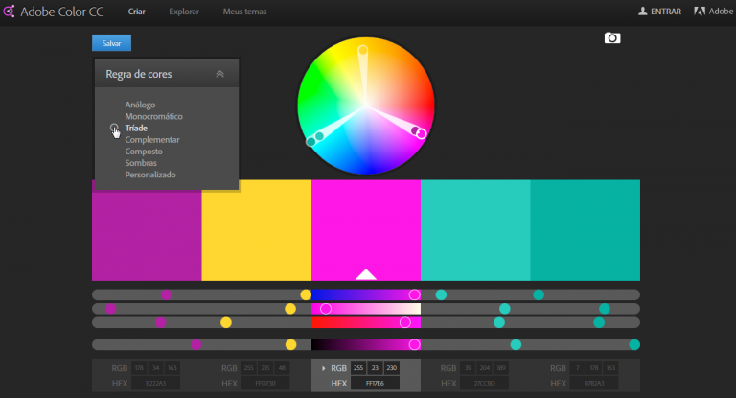
Task: Select the yellow handle on the color wheel
Action: [x=363, y=50]
